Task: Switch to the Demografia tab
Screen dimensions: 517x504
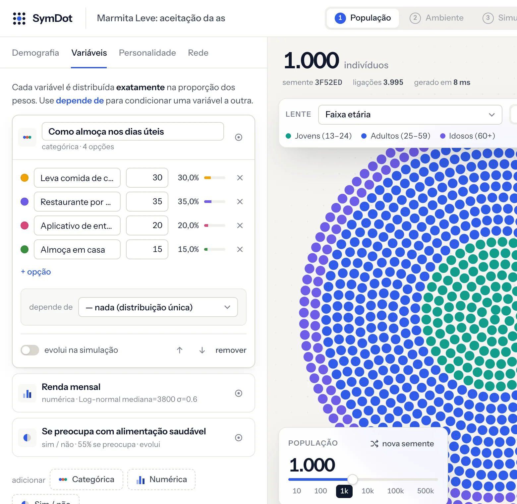Action: click(x=35, y=53)
